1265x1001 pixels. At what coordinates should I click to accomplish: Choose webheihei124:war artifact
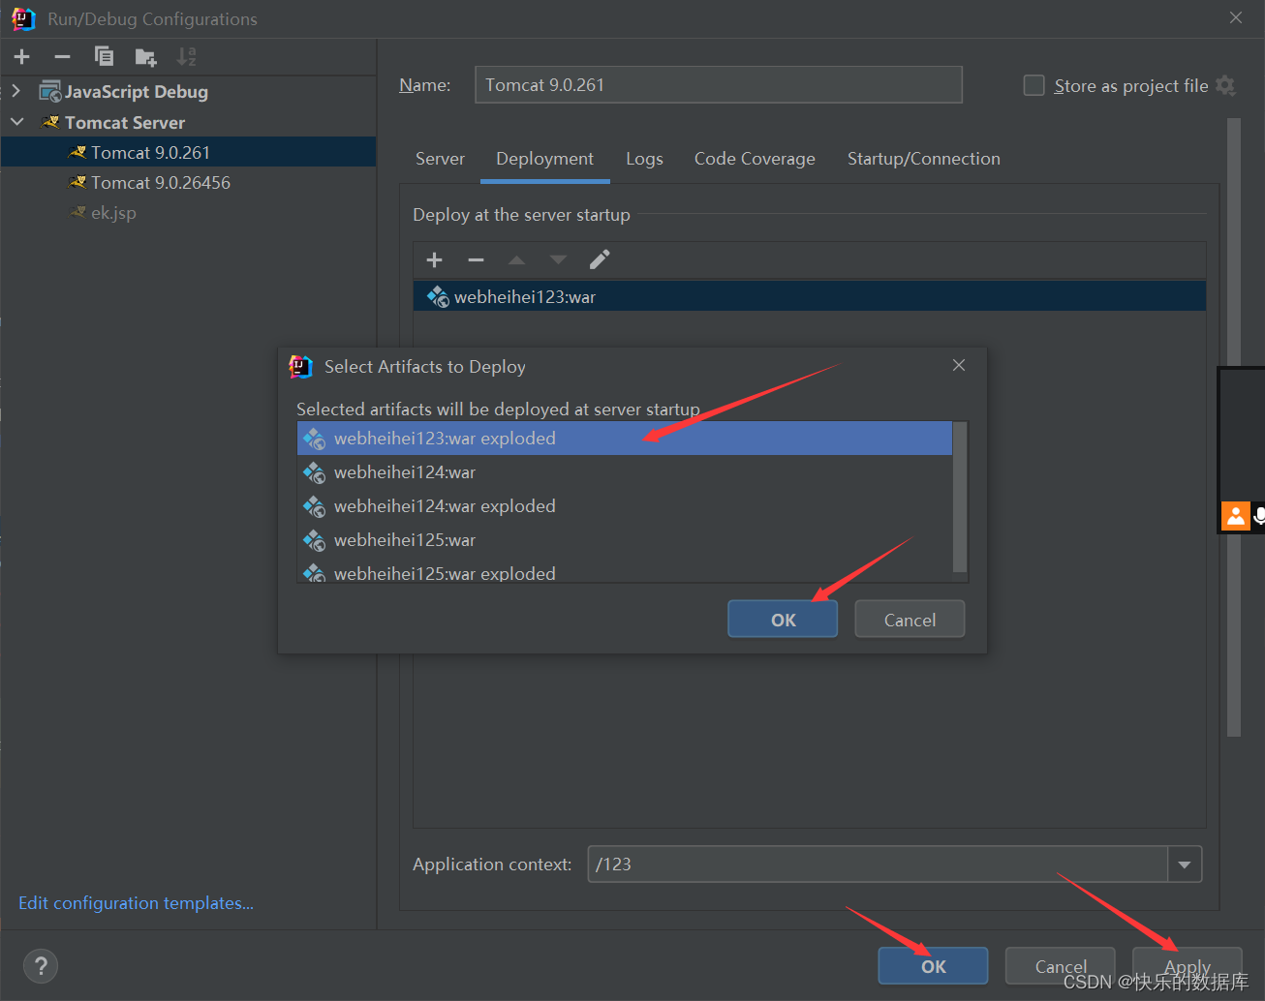pyautogui.click(x=625, y=472)
